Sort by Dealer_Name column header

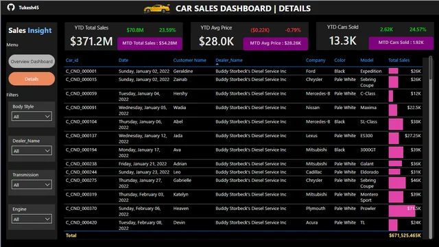coord(229,60)
